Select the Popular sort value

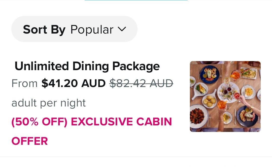tap(92, 30)
